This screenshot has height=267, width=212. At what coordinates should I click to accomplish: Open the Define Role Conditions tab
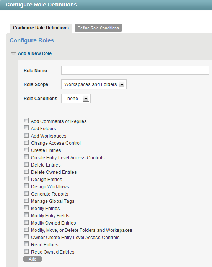pyautogui.click(x=98, y=28)
